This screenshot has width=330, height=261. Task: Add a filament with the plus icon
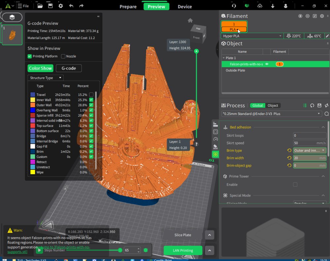pos(300,16)
